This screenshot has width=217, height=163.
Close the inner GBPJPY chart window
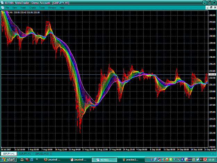(x=215, y=8)
